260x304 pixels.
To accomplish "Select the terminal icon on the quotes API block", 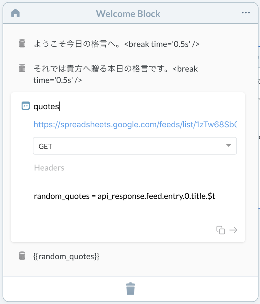I will (25, 106).
